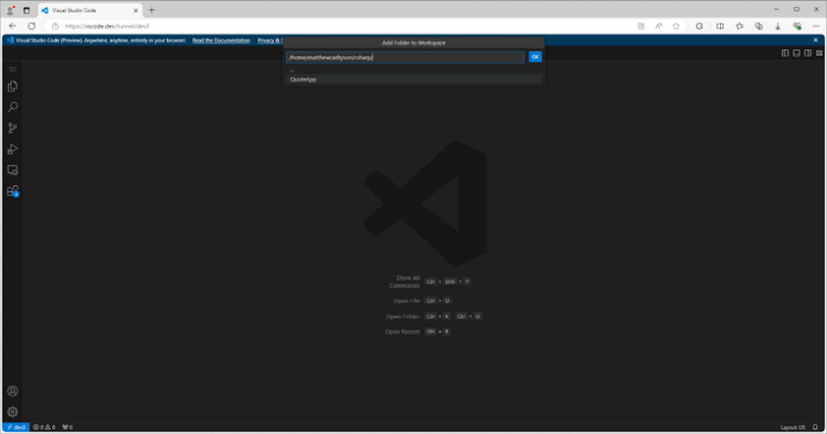
Task: Open the Customize Layout menu
Action: click(818, 53)
